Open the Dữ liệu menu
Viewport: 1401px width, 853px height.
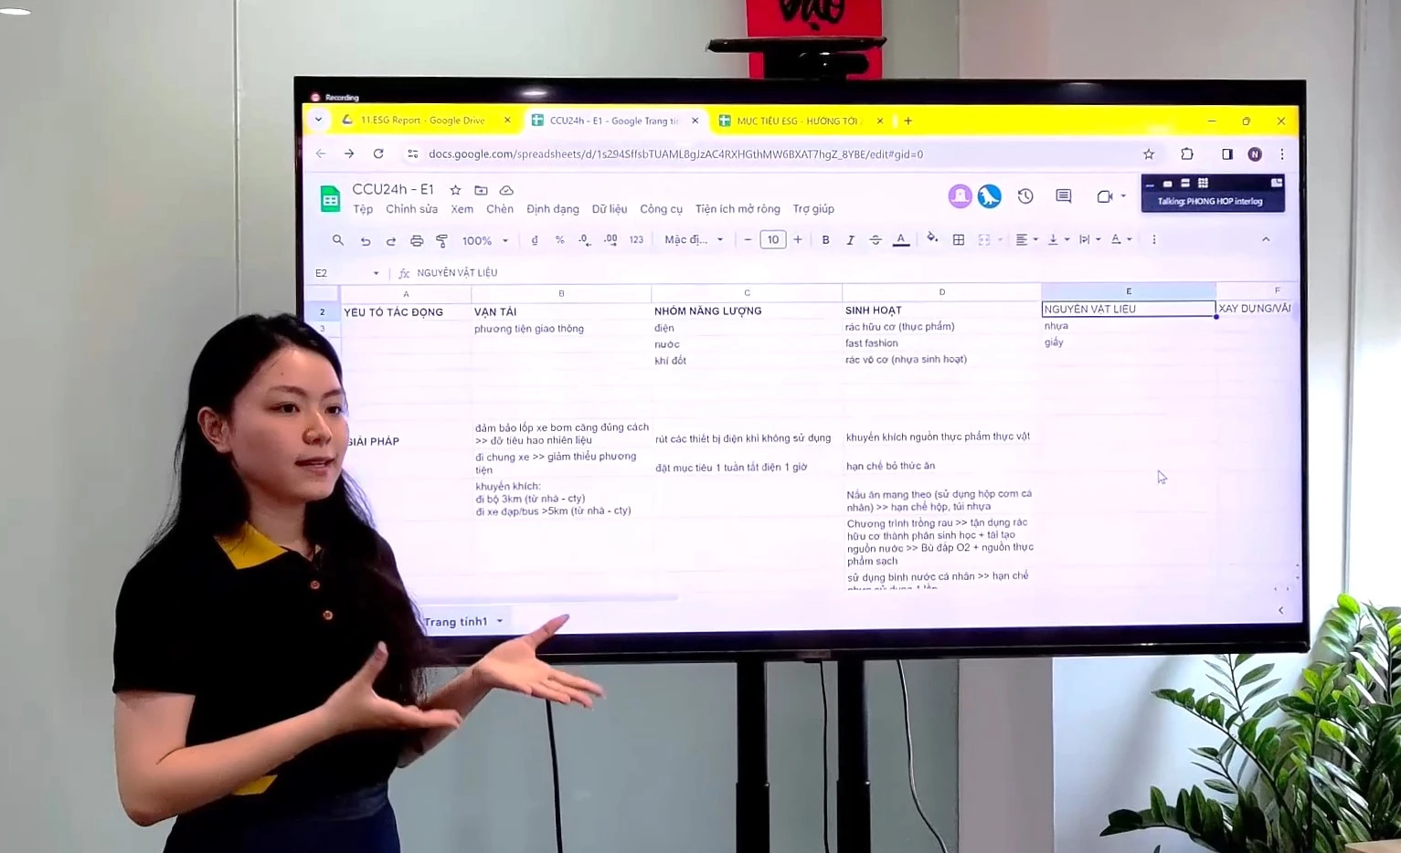pos(610,209)
